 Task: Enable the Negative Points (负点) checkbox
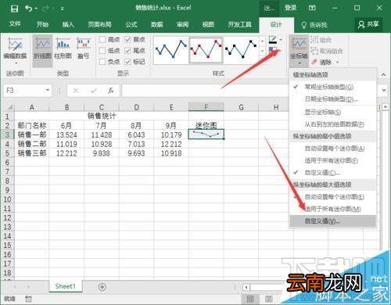102,62
